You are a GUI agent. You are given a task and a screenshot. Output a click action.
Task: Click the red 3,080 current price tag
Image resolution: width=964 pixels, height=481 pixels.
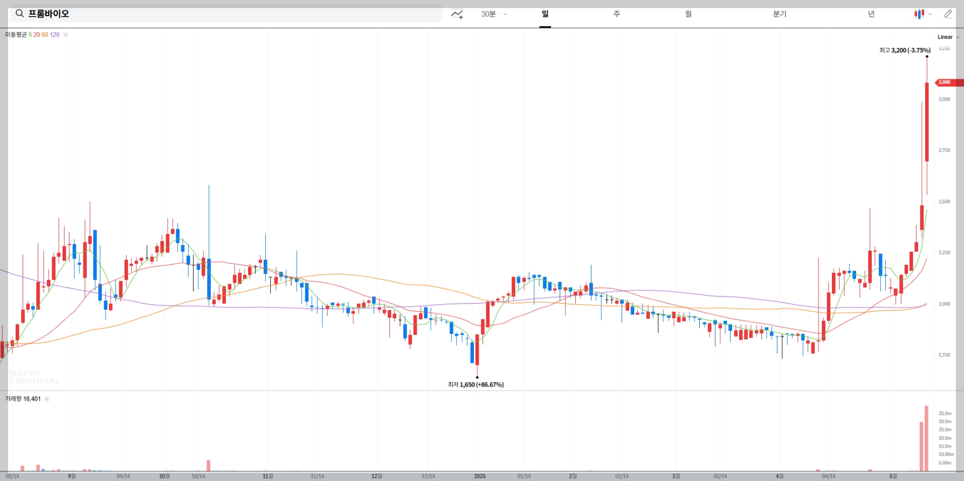point(948,83)
